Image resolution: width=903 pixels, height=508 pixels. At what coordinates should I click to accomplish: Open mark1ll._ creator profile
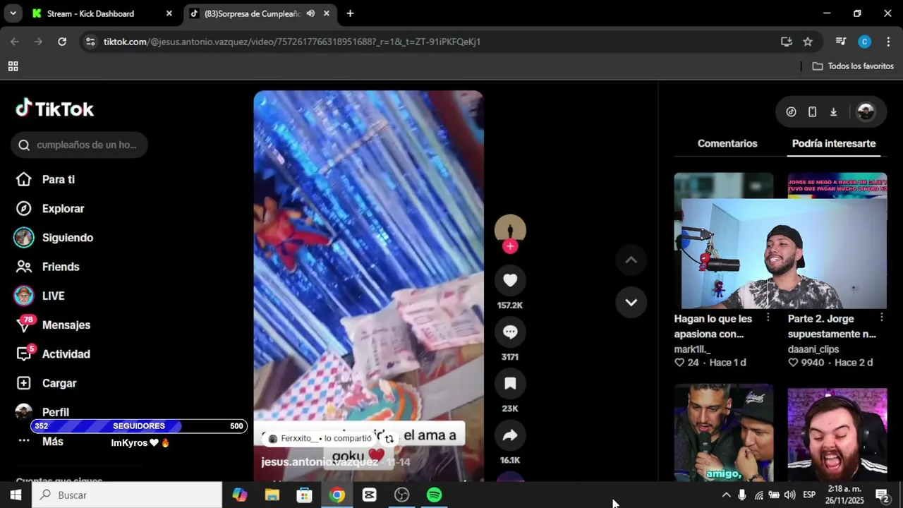point(692,349)
